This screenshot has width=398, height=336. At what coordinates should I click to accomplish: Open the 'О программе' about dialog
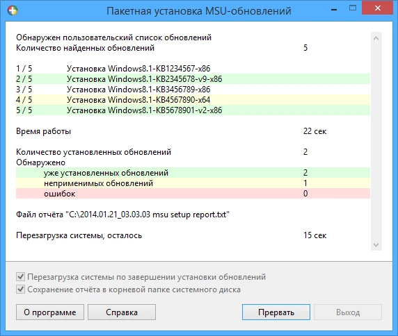click(x=50, y=312)
